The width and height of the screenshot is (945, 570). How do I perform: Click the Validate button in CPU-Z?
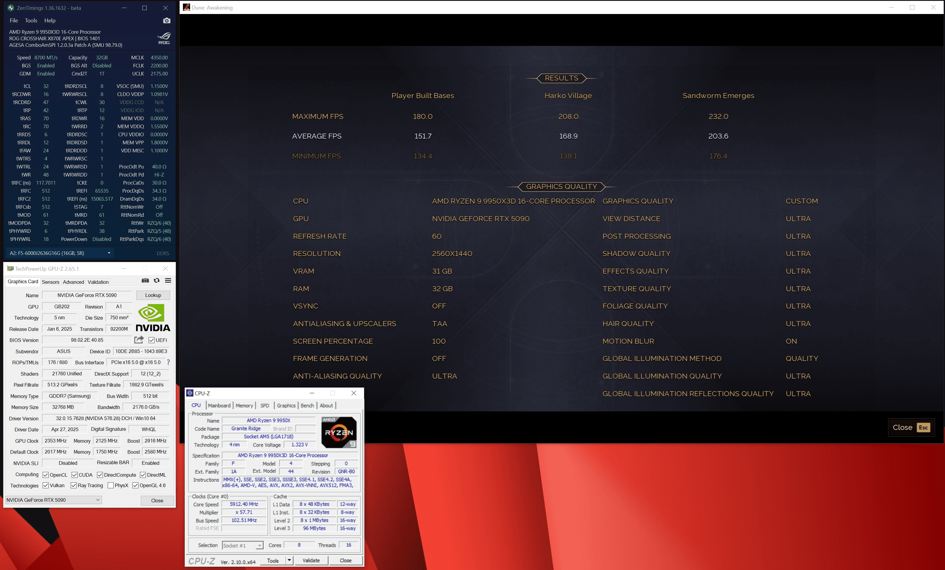(311, 560)
